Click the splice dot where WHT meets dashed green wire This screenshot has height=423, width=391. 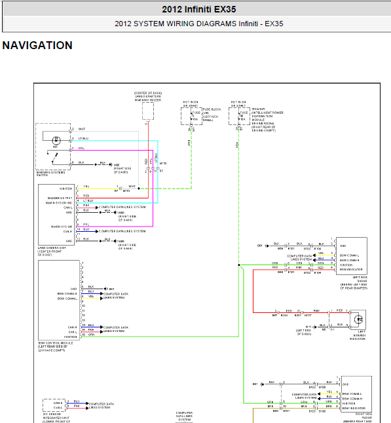click(x=139, y=189)
